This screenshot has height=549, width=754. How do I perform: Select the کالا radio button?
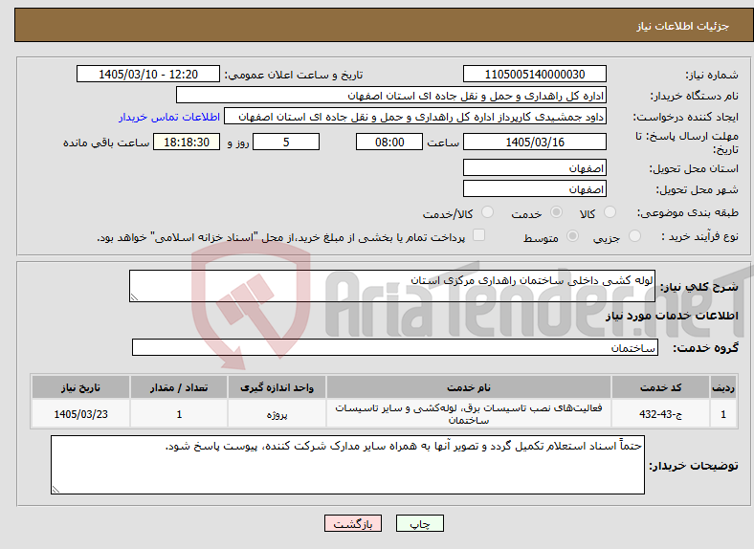[x=610, y=212]
